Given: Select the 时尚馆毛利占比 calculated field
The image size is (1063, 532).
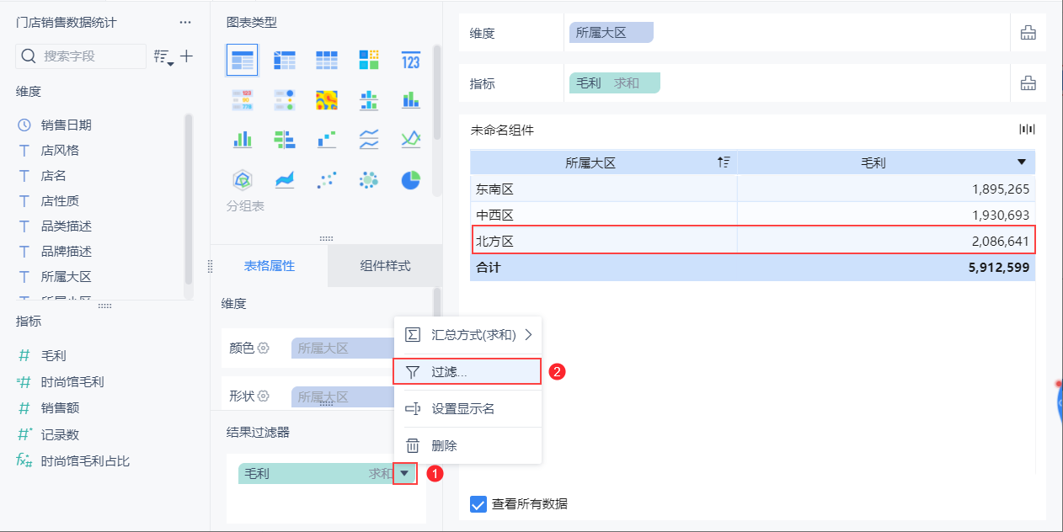Looking at the screenshot, I should pos(85,460).
